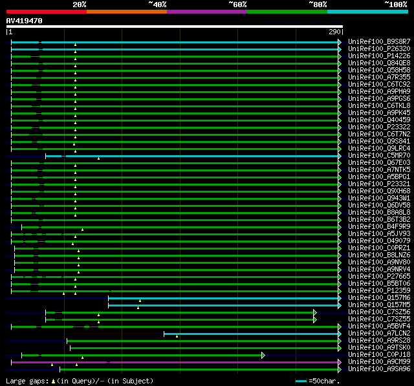Select the UniRef100_Q6DV58 label
The image size is (414, 386).
coord(379,206)
